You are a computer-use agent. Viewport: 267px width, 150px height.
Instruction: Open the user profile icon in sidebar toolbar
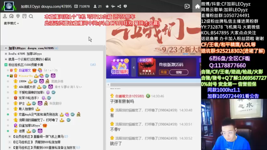click(5, 16)
